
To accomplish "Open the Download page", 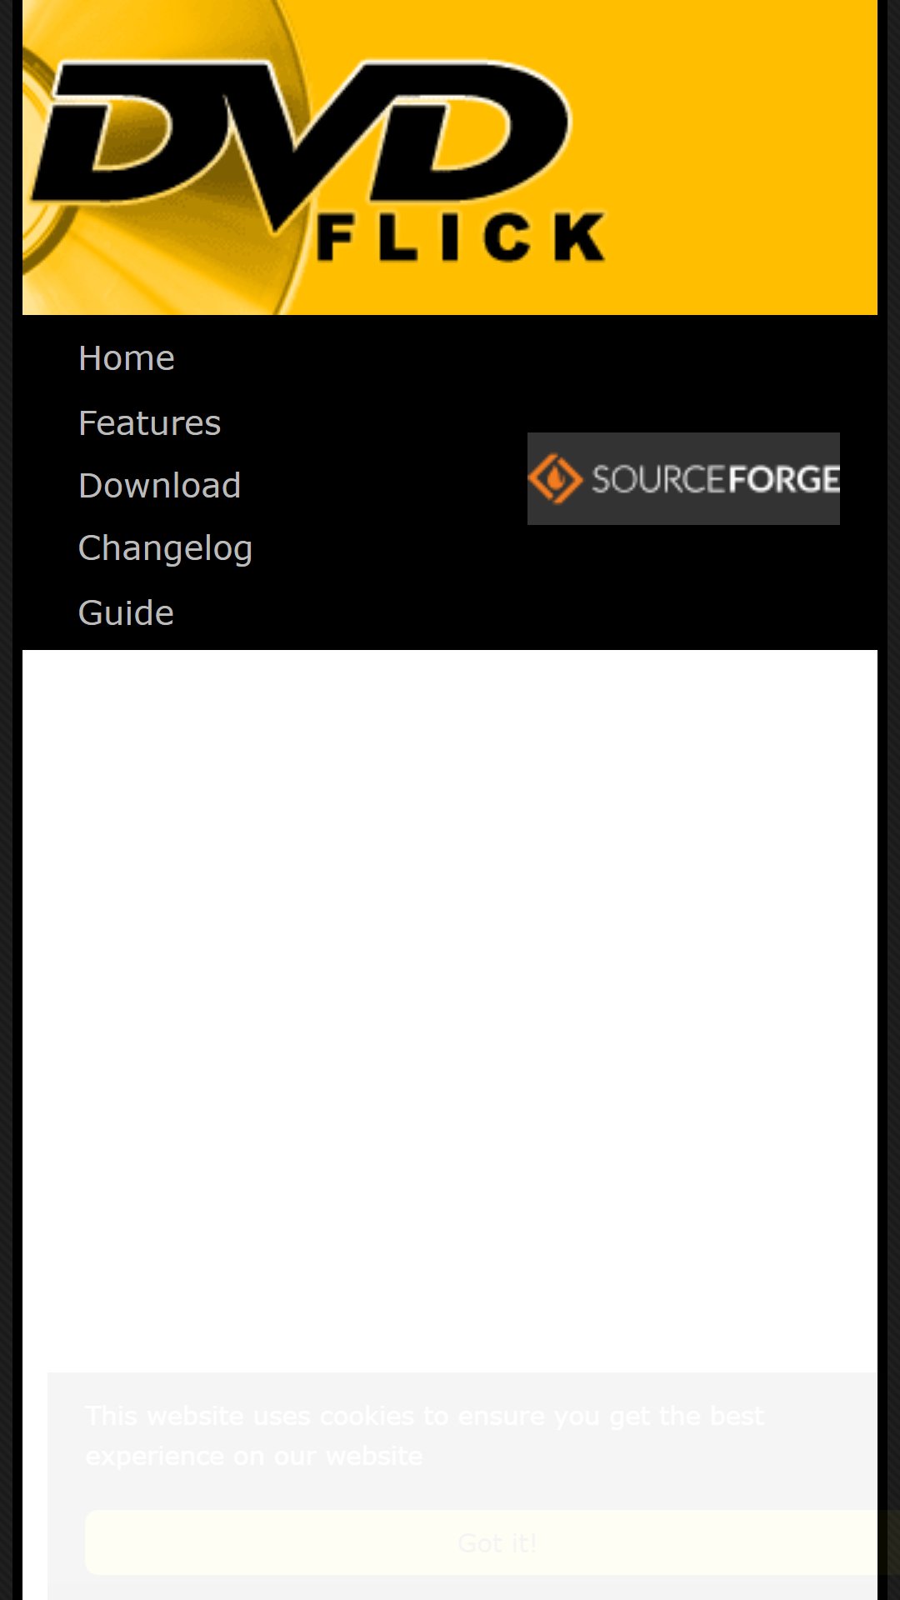I will click(x=159, y=486).
